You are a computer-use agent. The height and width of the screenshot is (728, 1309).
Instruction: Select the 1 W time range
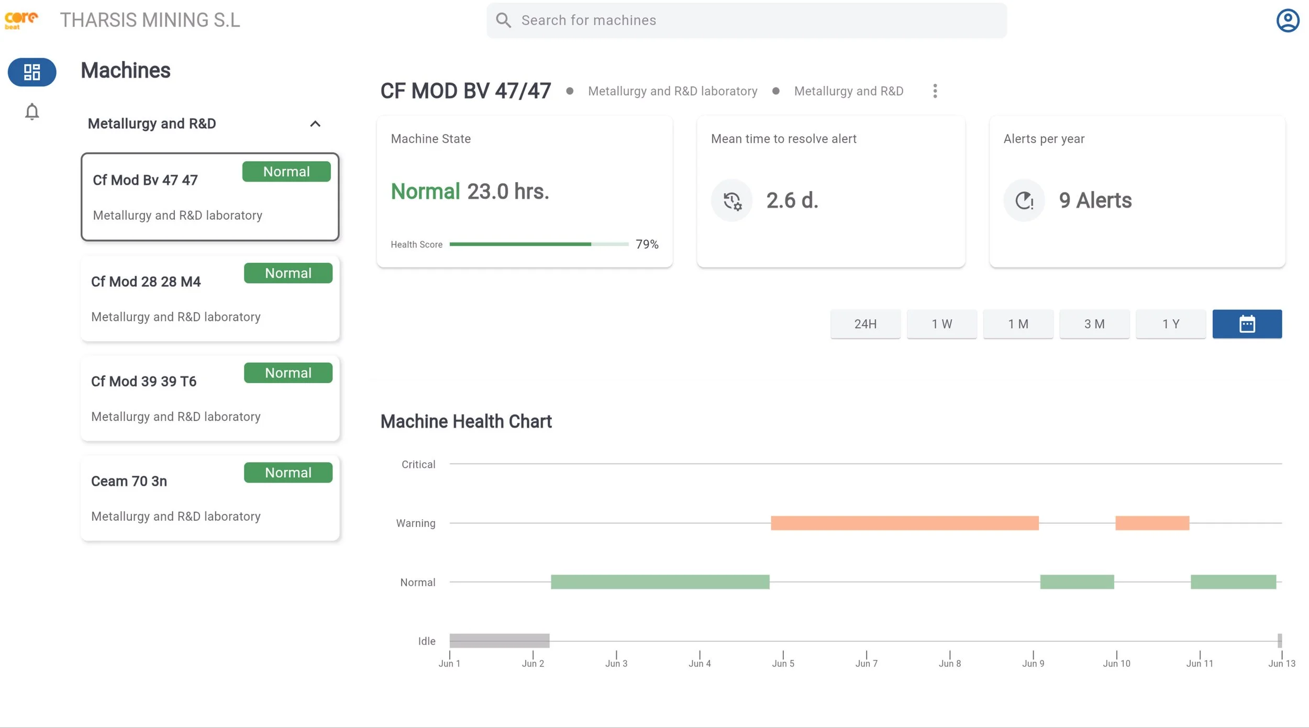941,324
